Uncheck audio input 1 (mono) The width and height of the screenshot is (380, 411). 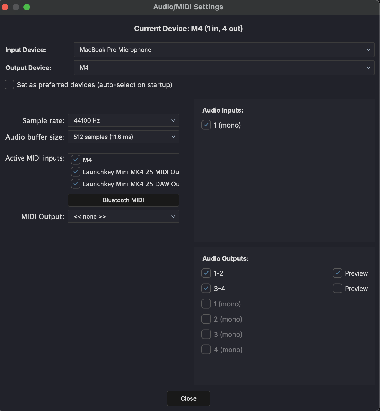coord(206,125)
